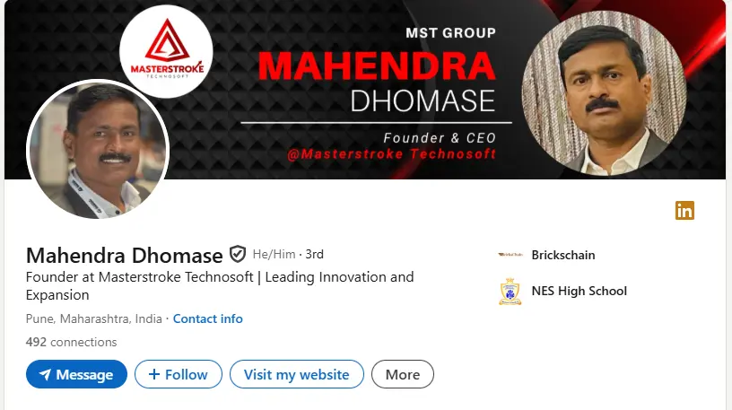
Task: Click the 3rd degree connection label
Action: click(x=315, y=254)
